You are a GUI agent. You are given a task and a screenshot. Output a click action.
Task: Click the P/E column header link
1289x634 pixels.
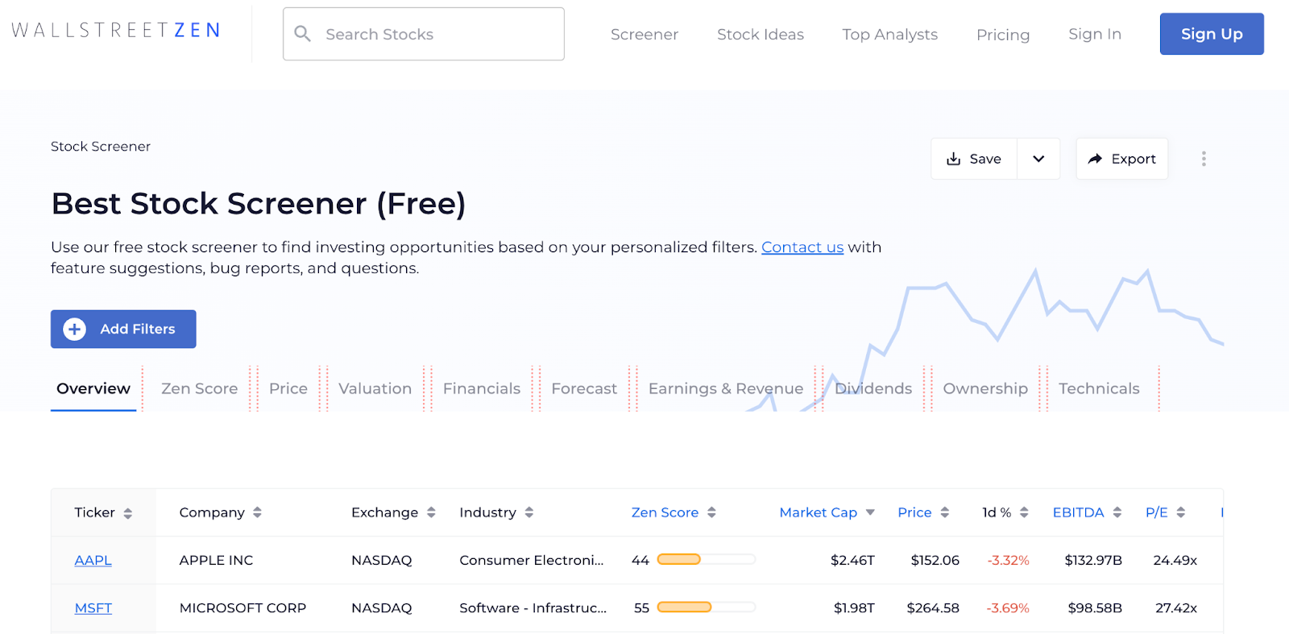[x=1156, y=512]
